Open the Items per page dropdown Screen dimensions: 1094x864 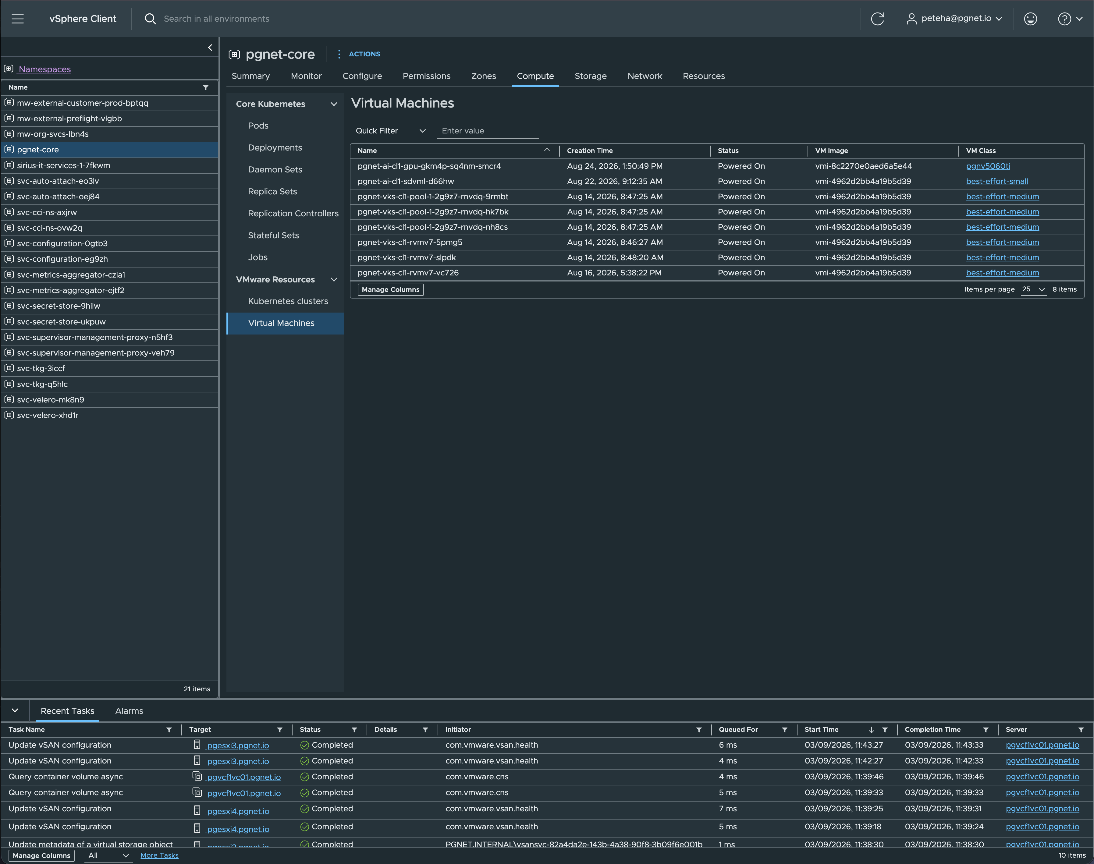pos(1033,289)
